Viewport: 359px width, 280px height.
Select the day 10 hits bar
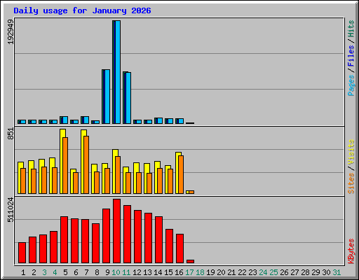click(x=116, y=72)
